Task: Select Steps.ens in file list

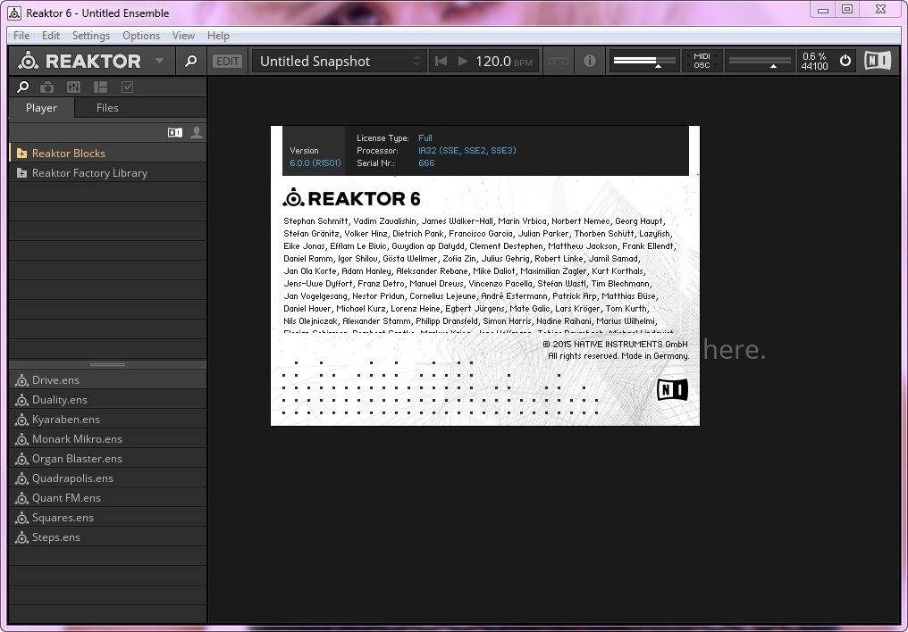Action: pos(108,537)
